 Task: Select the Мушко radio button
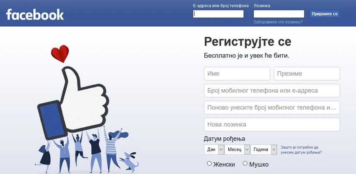point(245,164)
